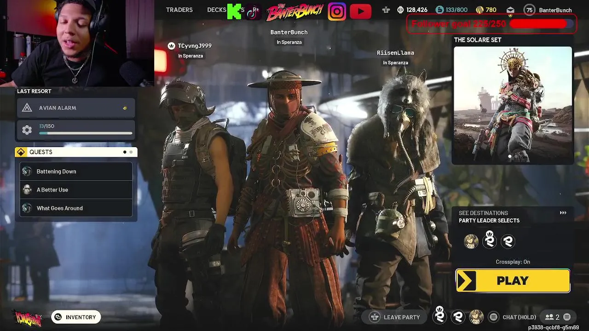
Task: Click the stash icon beside 133/800
Action: pyautogui.click(x=439, y=10)
